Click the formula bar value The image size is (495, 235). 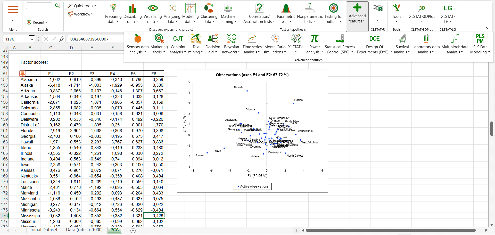coord(89,39)
